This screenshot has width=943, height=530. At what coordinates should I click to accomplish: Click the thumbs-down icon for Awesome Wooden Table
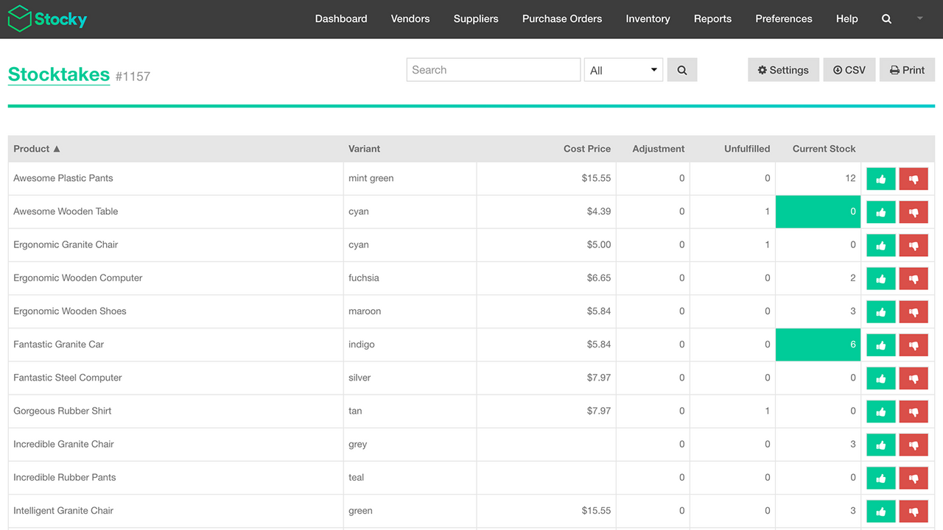[x=913, y=211]
